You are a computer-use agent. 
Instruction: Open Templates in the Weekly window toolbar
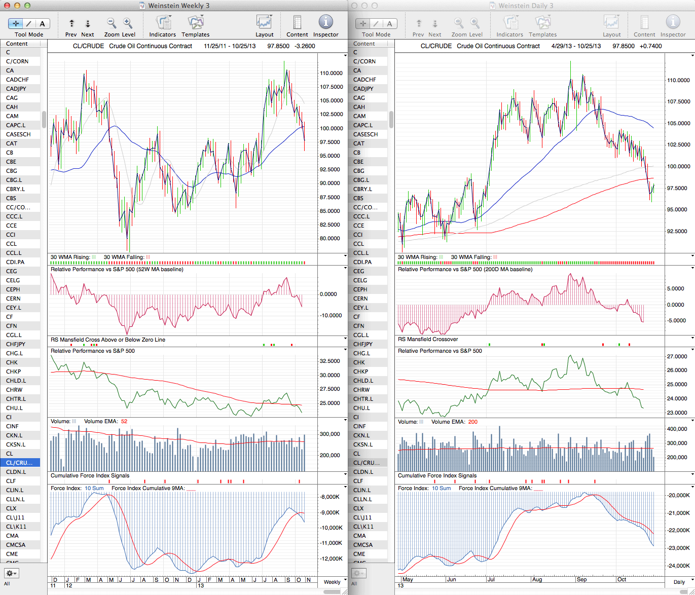point(196,23)
